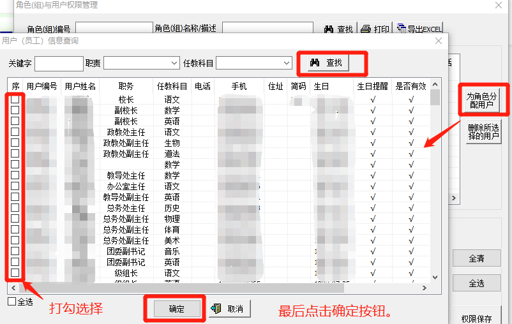The width and height of the screenshot is (512, 324).
Task: Click the table's vertical scrollbar down arrow
Action: [435, 277]
